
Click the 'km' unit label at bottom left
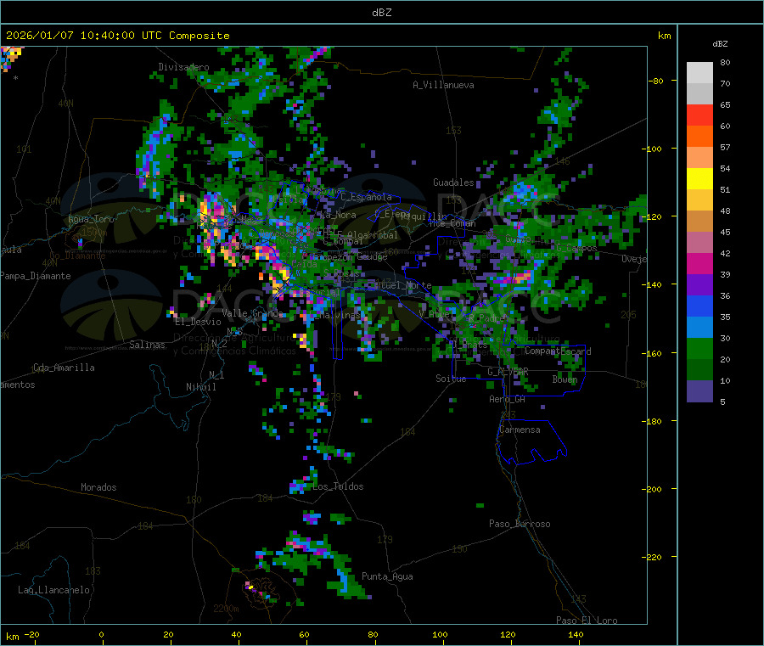(12, 637)
